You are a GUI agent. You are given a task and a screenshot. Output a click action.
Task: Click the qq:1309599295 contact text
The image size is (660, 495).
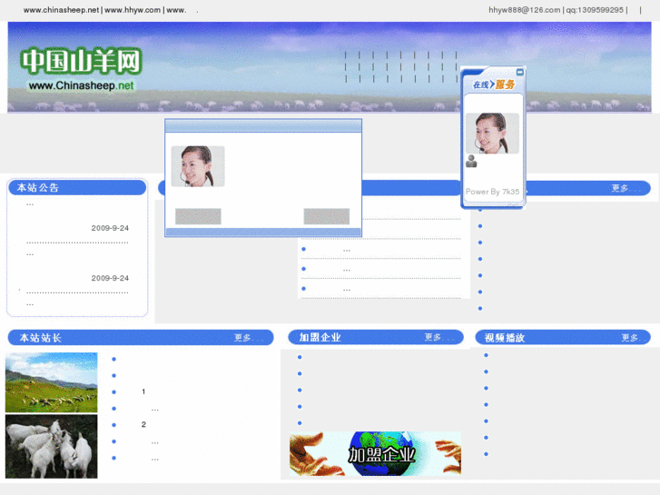(595, 10)
